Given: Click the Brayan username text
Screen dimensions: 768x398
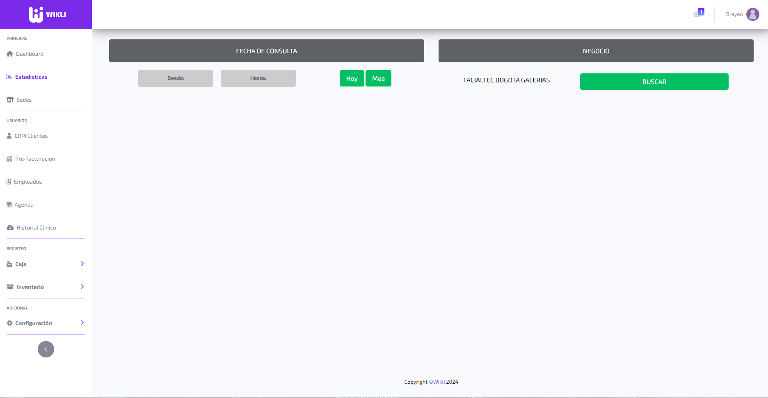Looking at the screenshot, I should (x=734, y=14).
